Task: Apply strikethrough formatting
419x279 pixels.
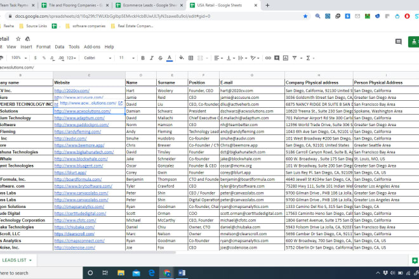Action: pos(161,58)
